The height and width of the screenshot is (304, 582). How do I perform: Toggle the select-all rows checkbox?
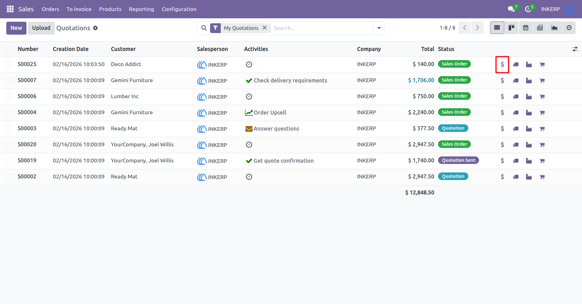coord(9,49)
